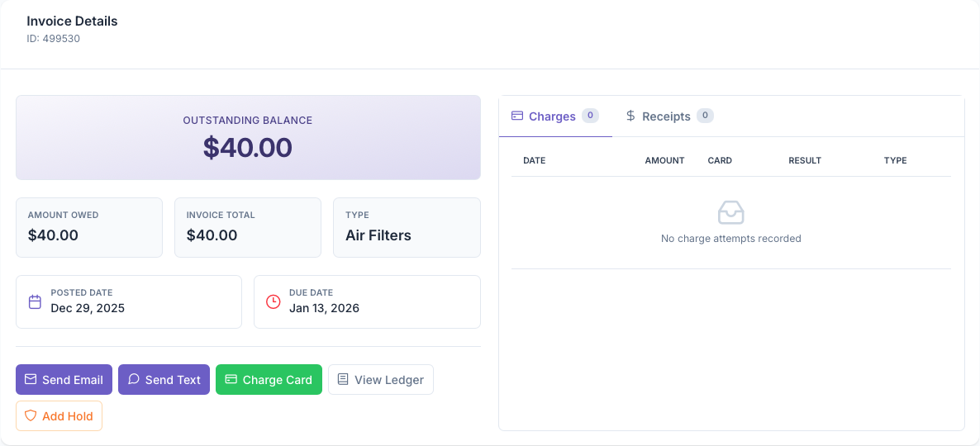The width and height of the screenshot is (980, 446).
Task: Click the dollar sign icon on Receipts tab
Action: (x=630, y=116)
